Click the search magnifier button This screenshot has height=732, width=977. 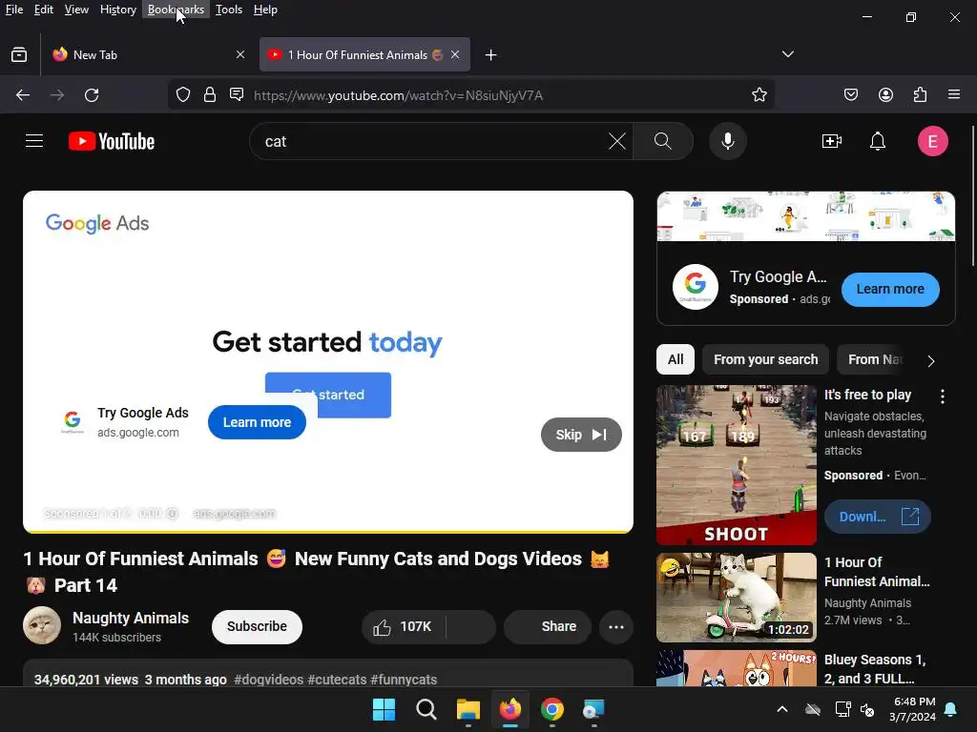[x=663, y=141]
